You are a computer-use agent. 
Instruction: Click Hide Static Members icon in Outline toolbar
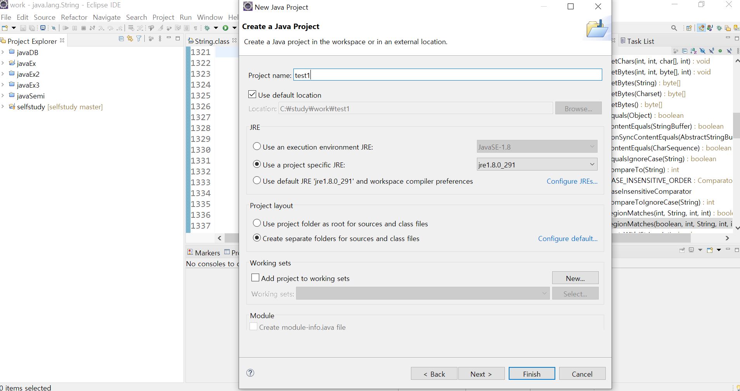(x=711, y=51)
